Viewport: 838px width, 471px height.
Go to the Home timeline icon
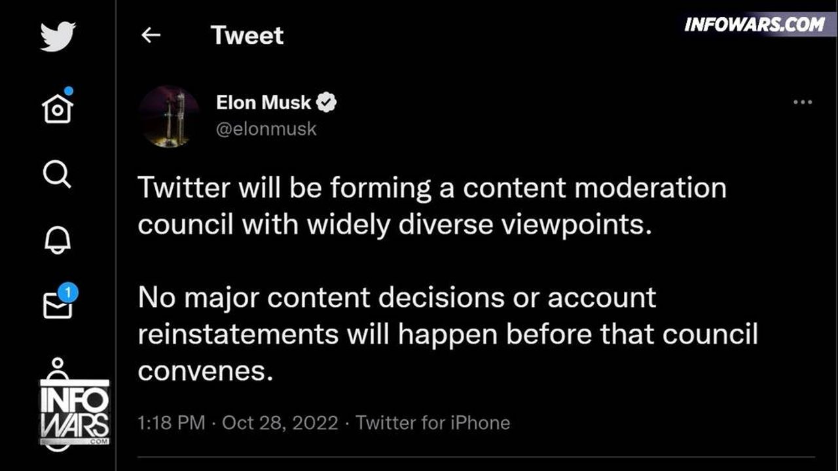[57, 109]
